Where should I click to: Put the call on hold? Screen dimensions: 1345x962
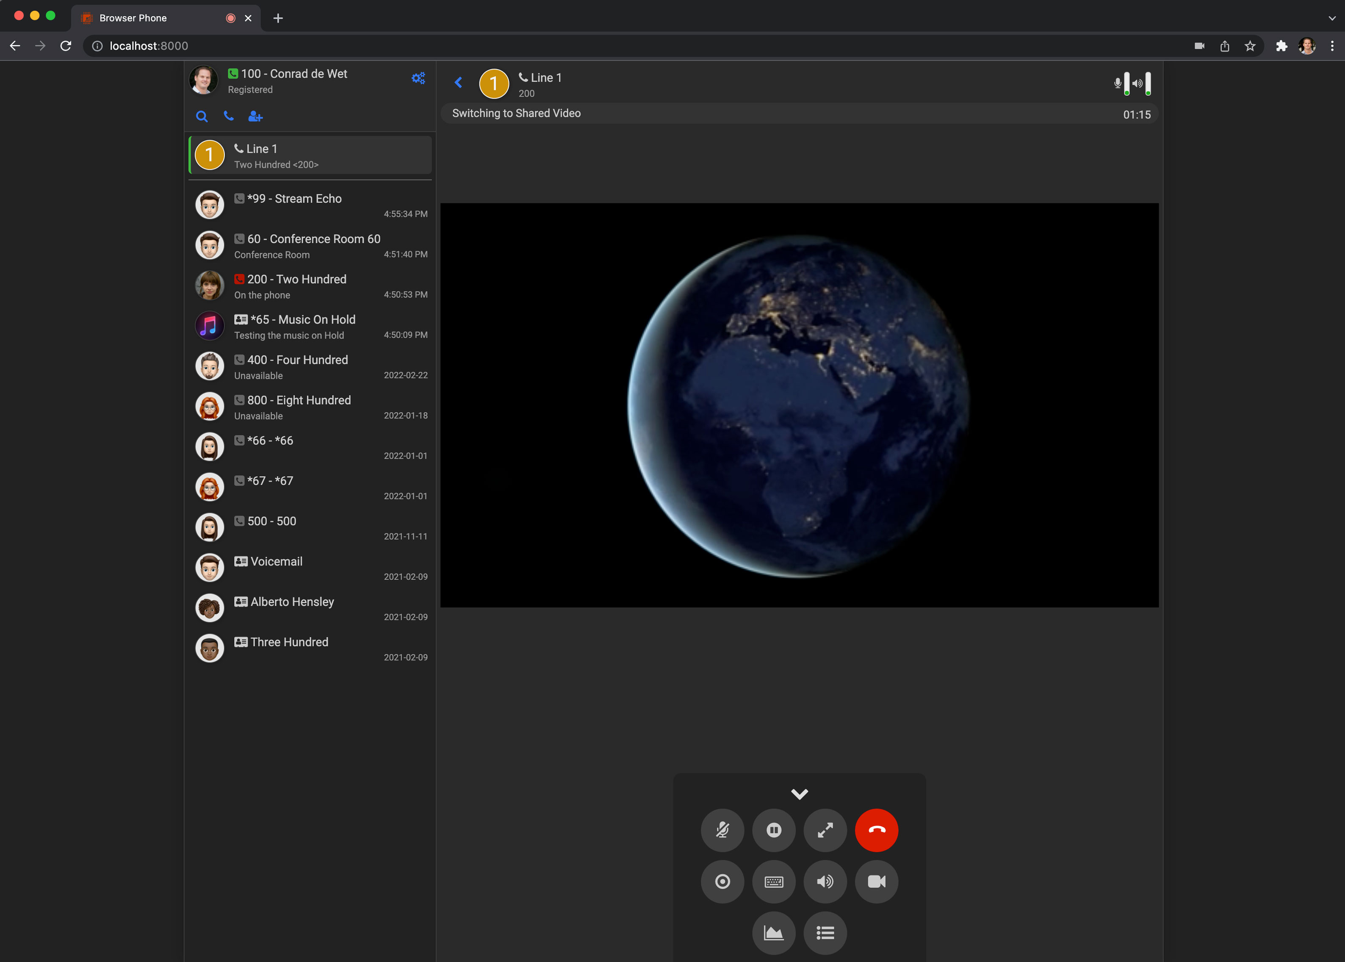click(x=773, y=830)
